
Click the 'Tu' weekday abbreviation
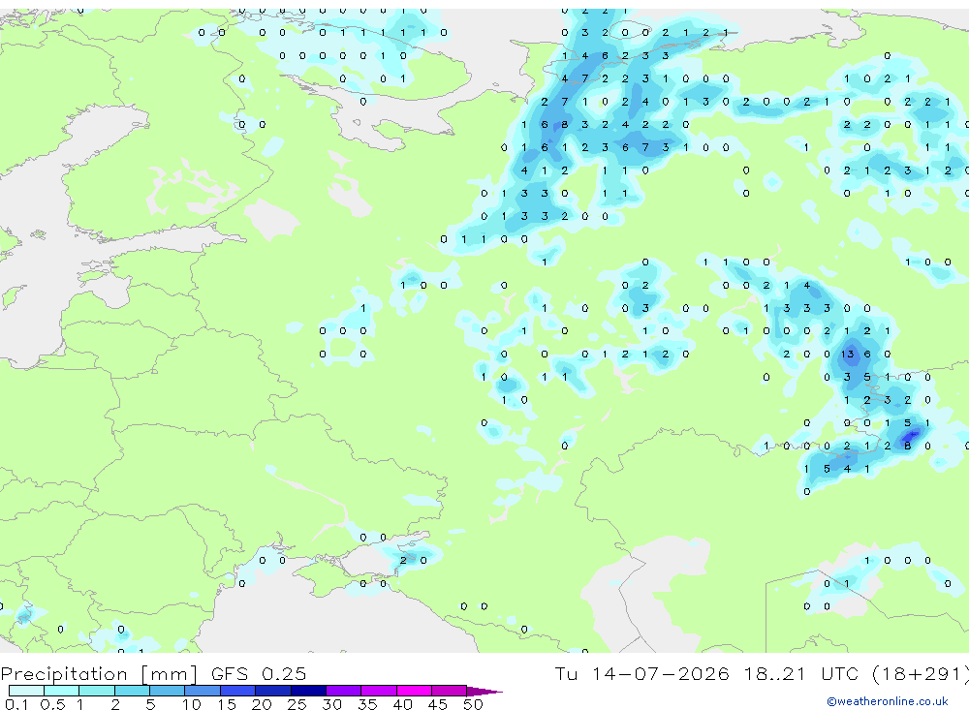point(566,673)
